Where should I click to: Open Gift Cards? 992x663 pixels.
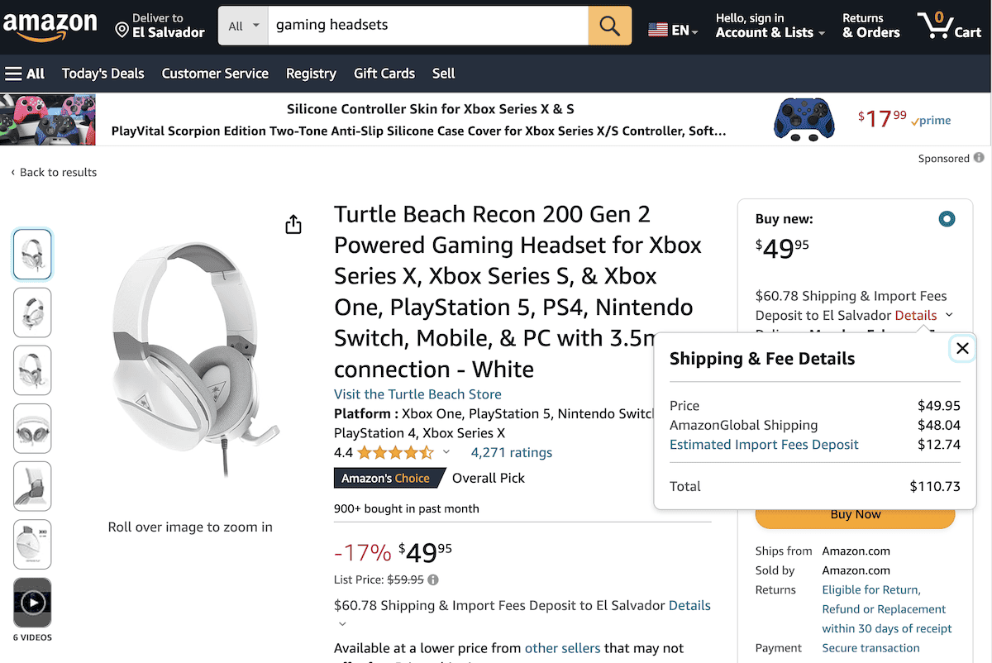coord(384,74)
